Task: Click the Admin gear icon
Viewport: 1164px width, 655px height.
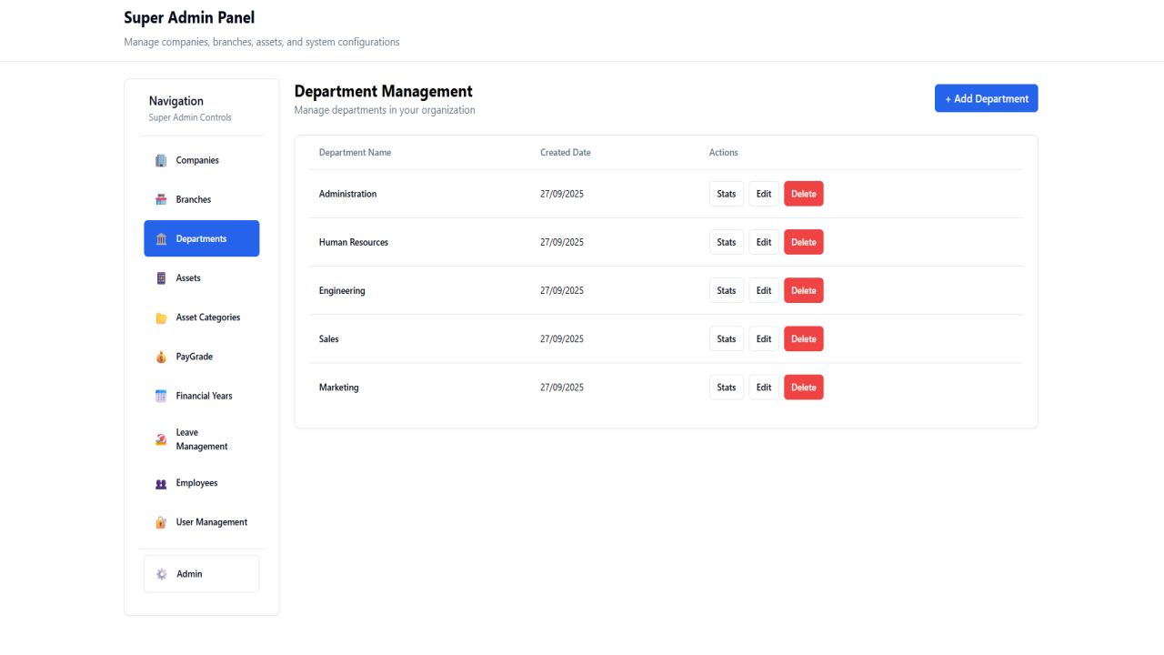Action: pos(162,574)
